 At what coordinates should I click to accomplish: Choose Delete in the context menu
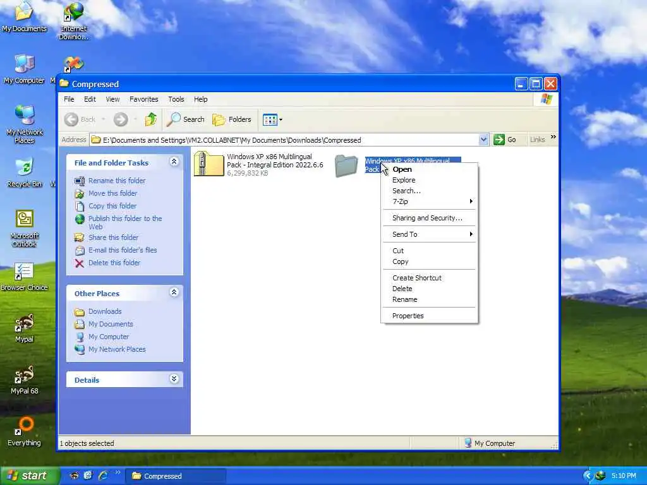(x=429, y=289)
